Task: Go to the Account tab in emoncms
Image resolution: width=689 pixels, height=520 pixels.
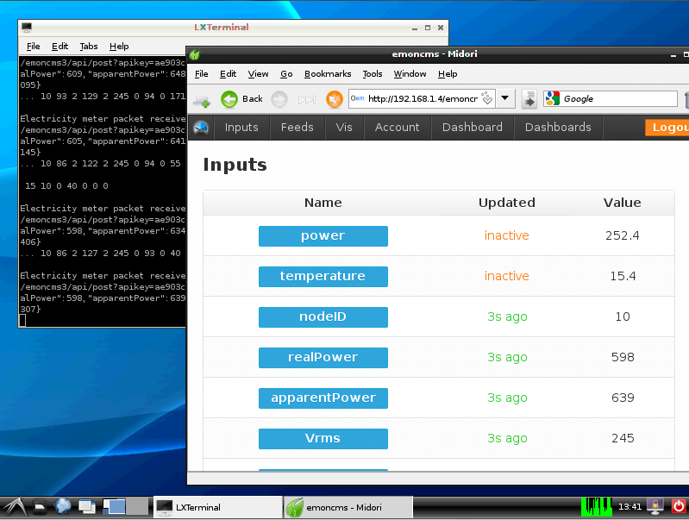Action: point(398,128)
